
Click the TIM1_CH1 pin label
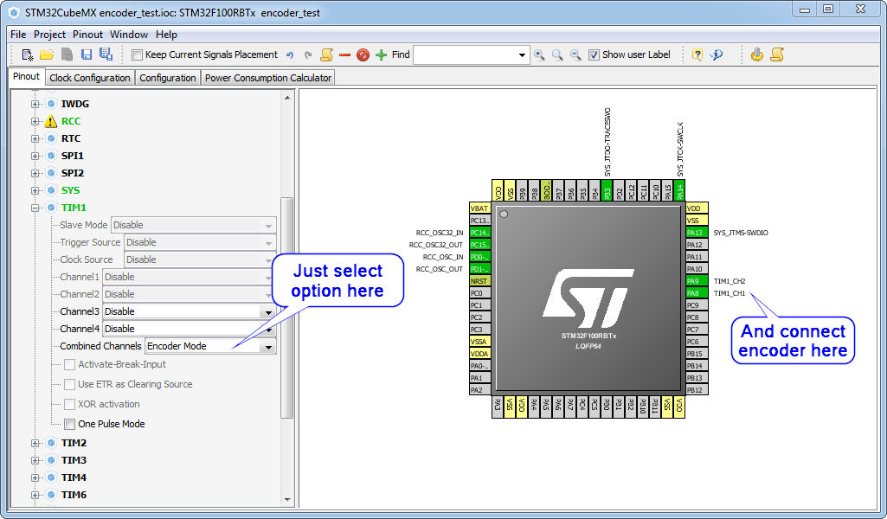coord(730,293)
